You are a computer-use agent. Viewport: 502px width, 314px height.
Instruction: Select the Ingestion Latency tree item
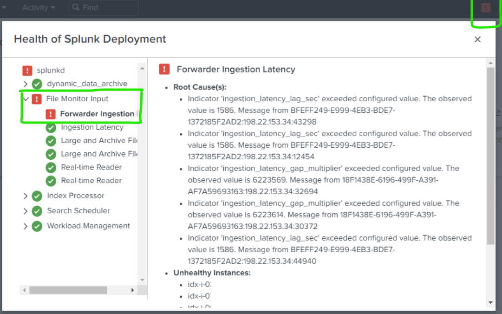(92, 127)
